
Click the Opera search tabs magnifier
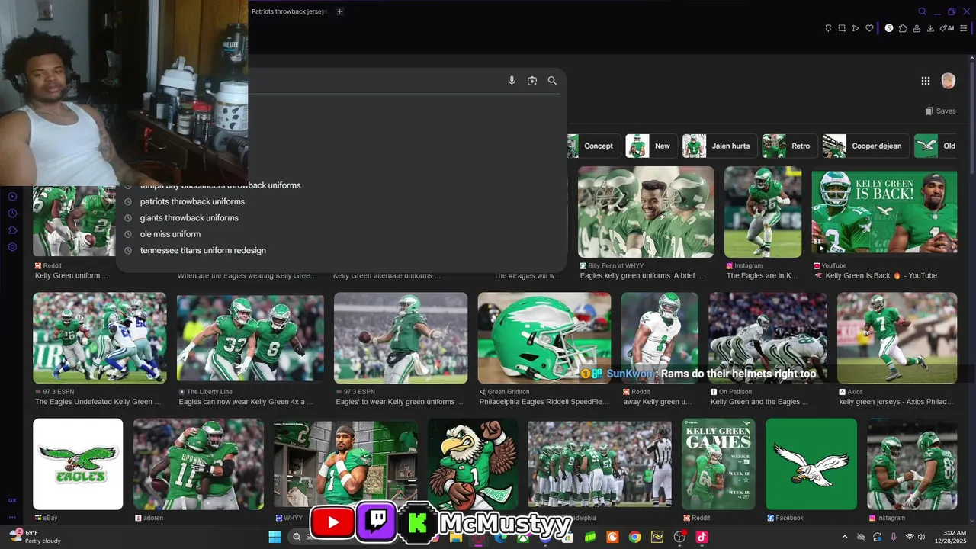922,11
